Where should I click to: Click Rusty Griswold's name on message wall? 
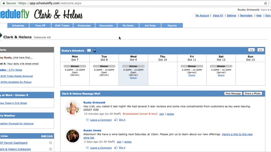coord(94,102)
